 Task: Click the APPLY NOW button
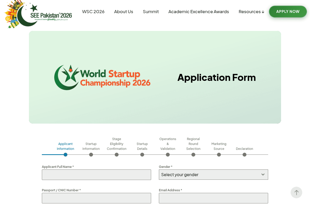(288, 12)
